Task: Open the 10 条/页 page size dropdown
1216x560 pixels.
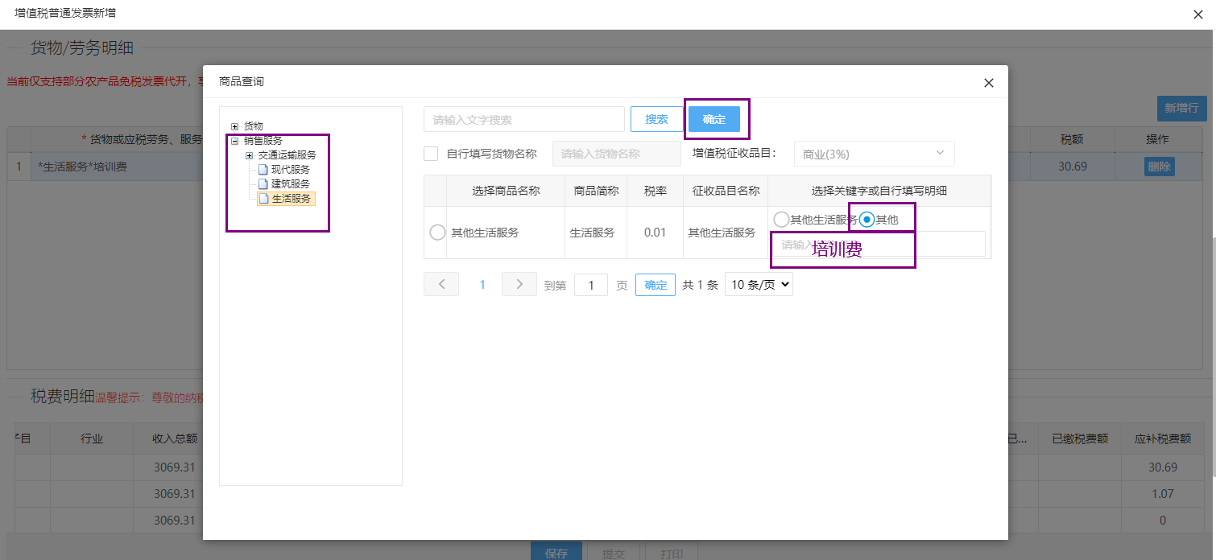Action: [x=759, y=284]
